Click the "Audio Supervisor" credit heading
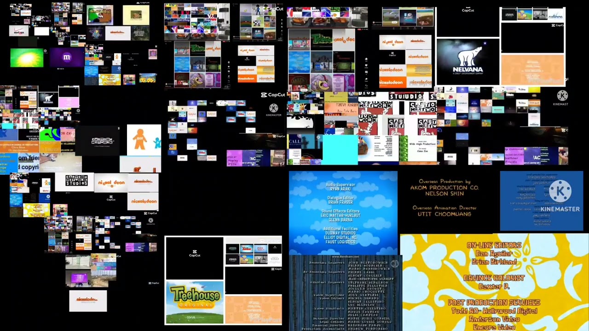 coord(341,184)
